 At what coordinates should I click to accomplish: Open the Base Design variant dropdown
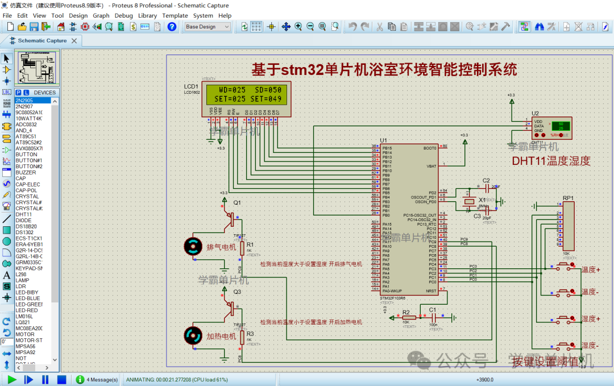point(207,27)
